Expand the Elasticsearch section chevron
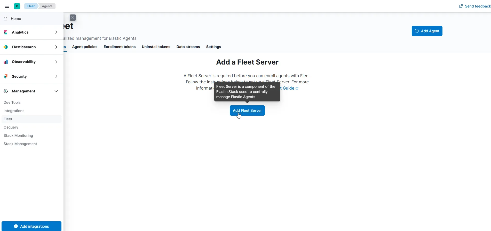Screen dimensions: 491x231 click(x=56, y=47)
